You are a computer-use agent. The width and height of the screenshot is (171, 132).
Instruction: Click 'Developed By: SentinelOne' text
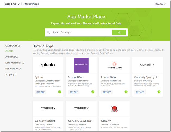point(78,81)
